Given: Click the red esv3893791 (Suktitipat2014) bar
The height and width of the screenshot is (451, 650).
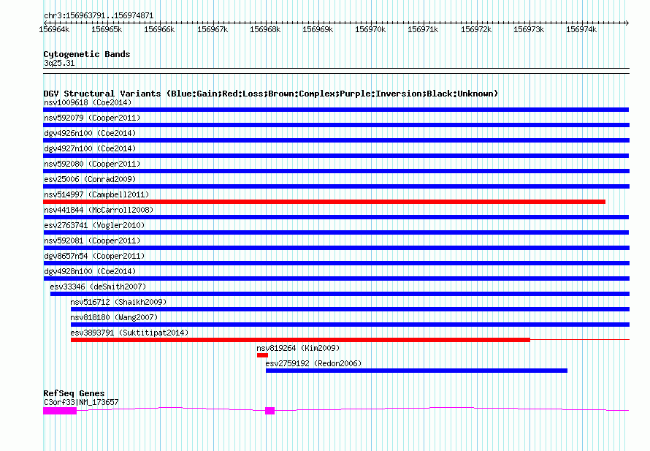Looking at the screenshot, I should point(300,340).
